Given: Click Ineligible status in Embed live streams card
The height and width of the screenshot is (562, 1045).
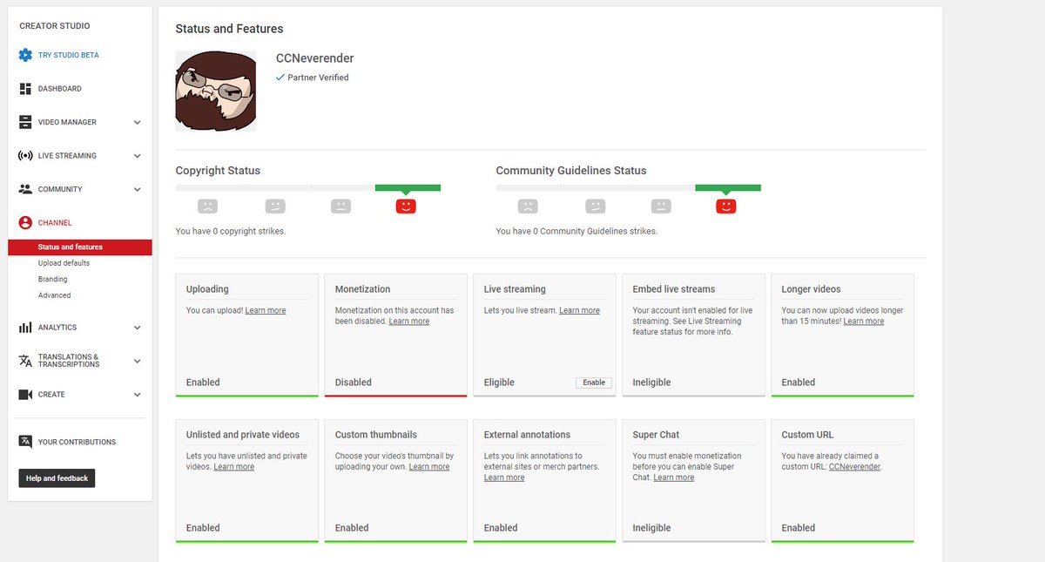Looking at the screenshot, I should [651, 383].
